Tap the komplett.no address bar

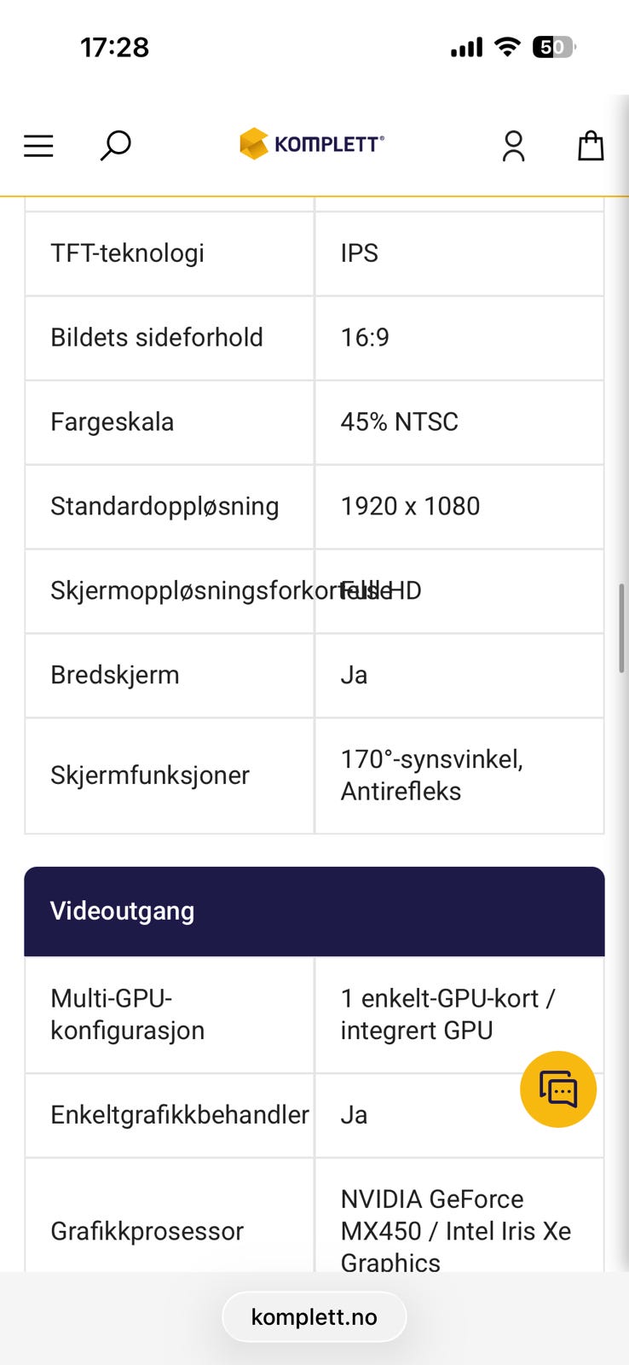click(x=314, y=1316)
